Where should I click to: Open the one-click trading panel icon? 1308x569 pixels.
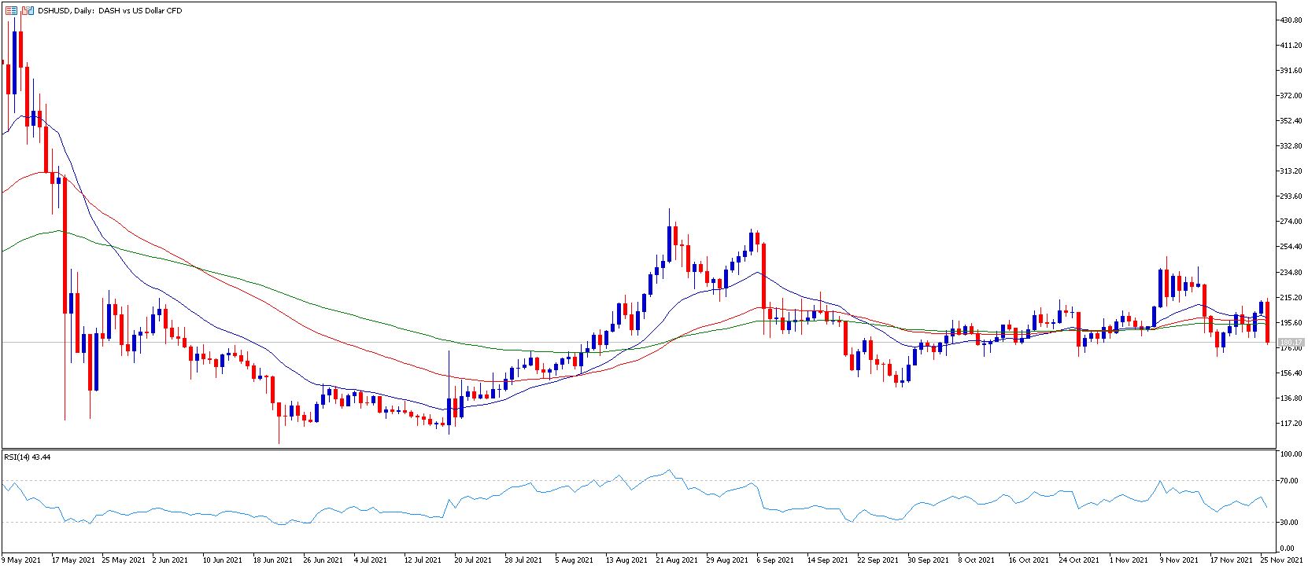pos(28,11)
